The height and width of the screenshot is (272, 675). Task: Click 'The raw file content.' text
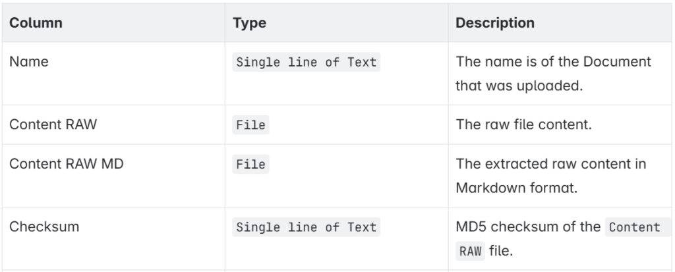click(x=524, y=124)
